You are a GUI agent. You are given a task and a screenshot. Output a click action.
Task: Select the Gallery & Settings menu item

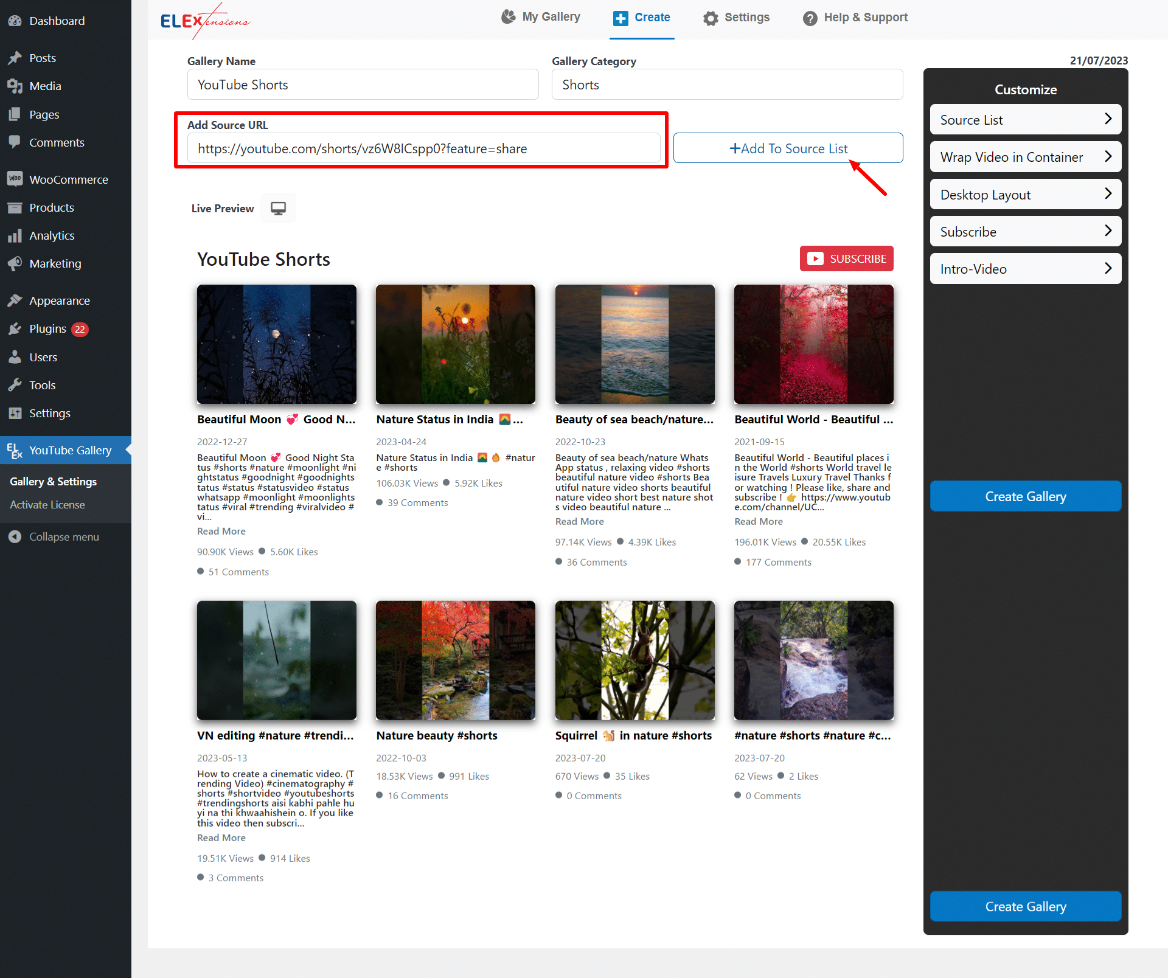point(53,481)
